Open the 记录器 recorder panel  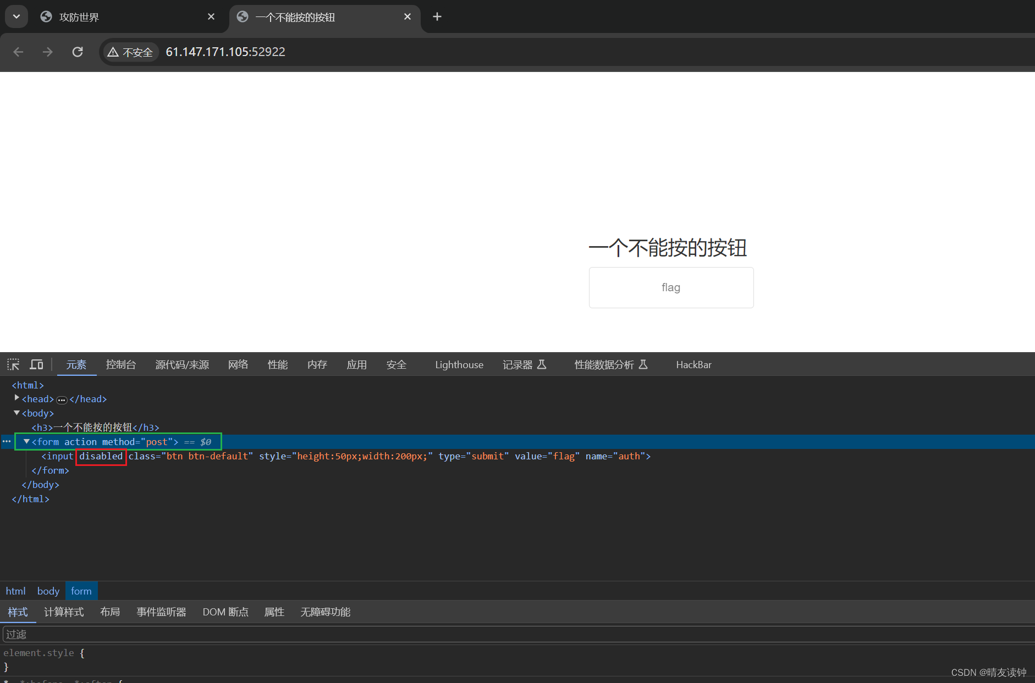517,364
